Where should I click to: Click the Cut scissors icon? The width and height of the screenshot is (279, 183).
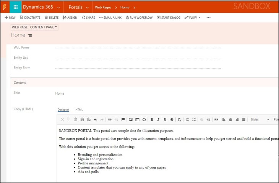click(62, 120)
